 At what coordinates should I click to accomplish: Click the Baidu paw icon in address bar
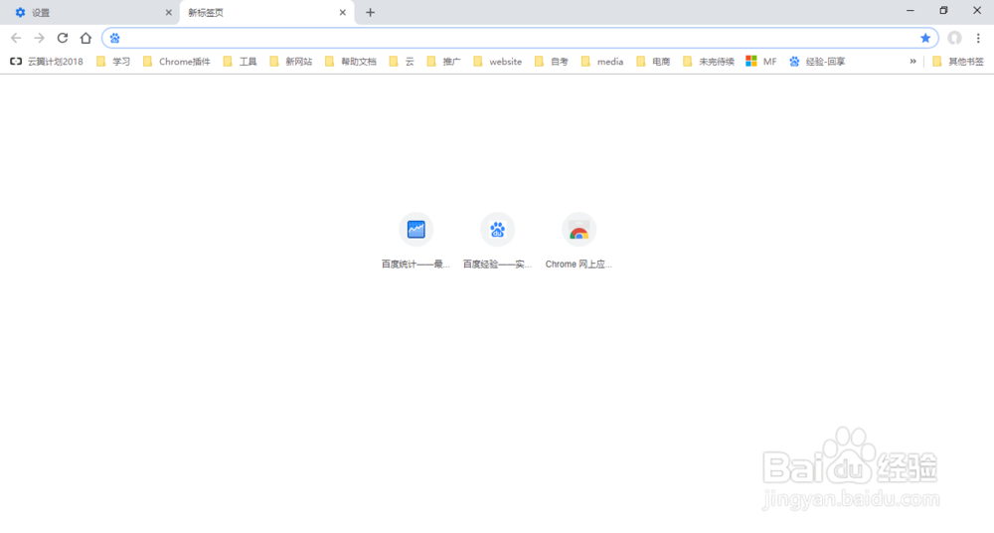point(114,38)
